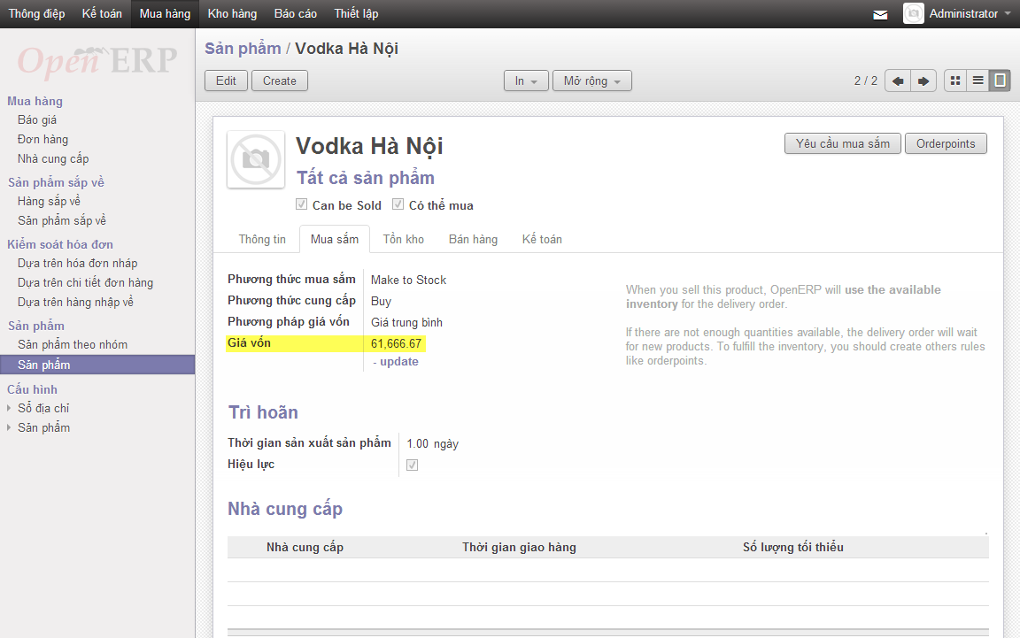Screen dimensions: 1020x638
Task: Open Nhà cung cấp in sidebar
Action: pos(53,158)
